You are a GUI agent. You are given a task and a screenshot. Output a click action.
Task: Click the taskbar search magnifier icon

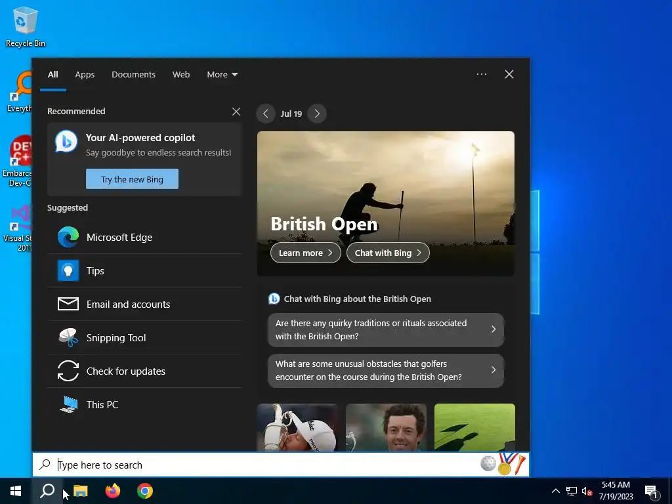point(47,491)
